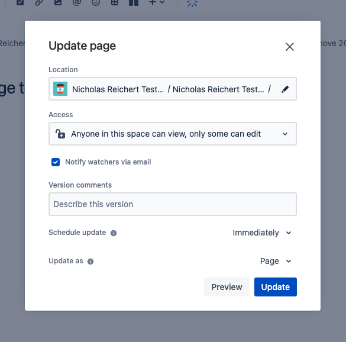The height and width of the screenshot is (342, 346).
Task: Click the Schedule update info icon
Action: (x=114, y=233)
